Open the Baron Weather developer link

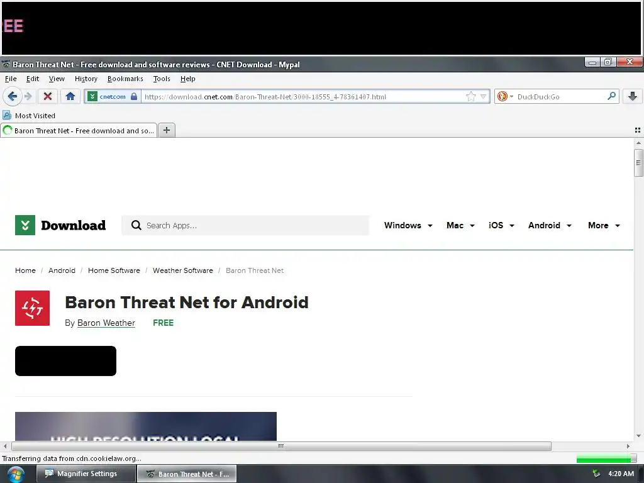point(106,323)
